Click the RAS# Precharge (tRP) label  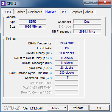pos(37,63)
